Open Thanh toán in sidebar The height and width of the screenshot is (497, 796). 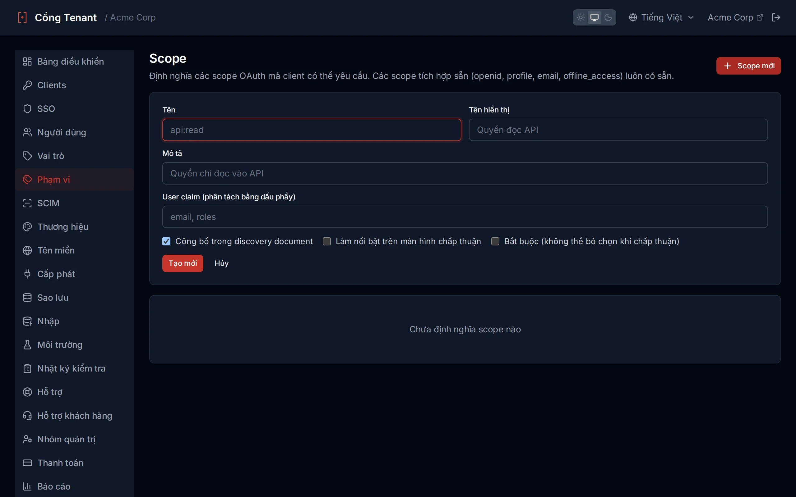pyautogui.click(x=75, y=463)
